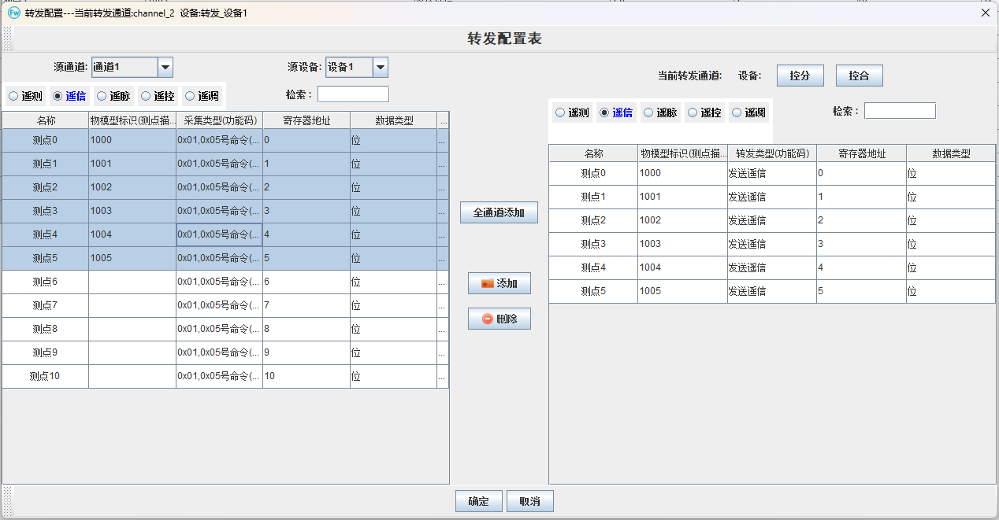Click the 删除 button with the red minus icon

point(499,319)
